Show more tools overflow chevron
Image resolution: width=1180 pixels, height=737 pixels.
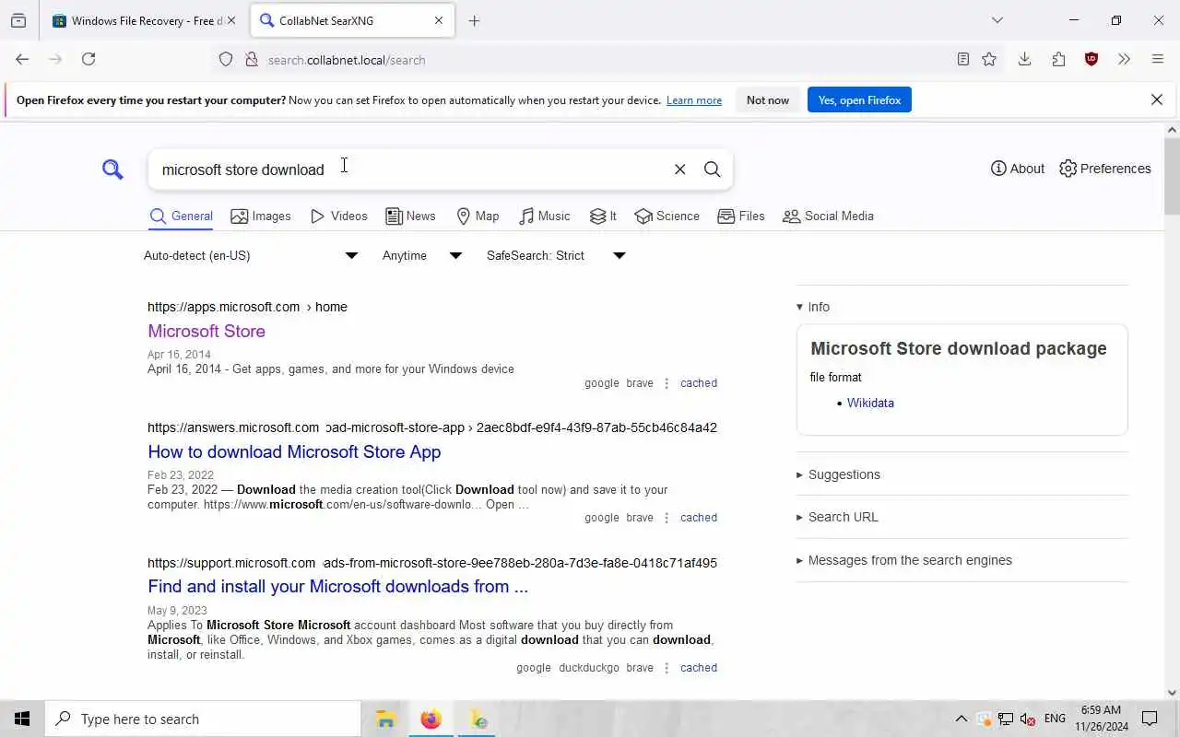click(1124, 59)
